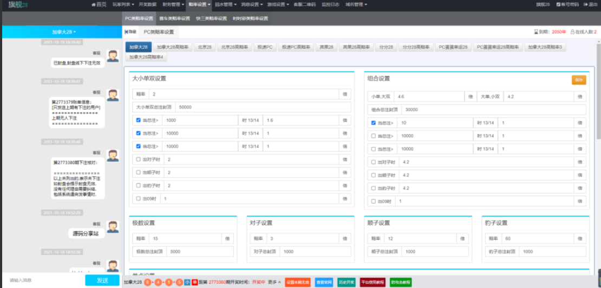Click the customer service avatar beside 源码分享站
601x288 pixels.
point(113,227)
